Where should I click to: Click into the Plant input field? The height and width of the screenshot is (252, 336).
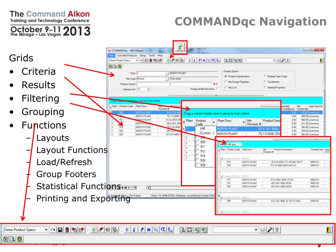click(x=151, y=73)
